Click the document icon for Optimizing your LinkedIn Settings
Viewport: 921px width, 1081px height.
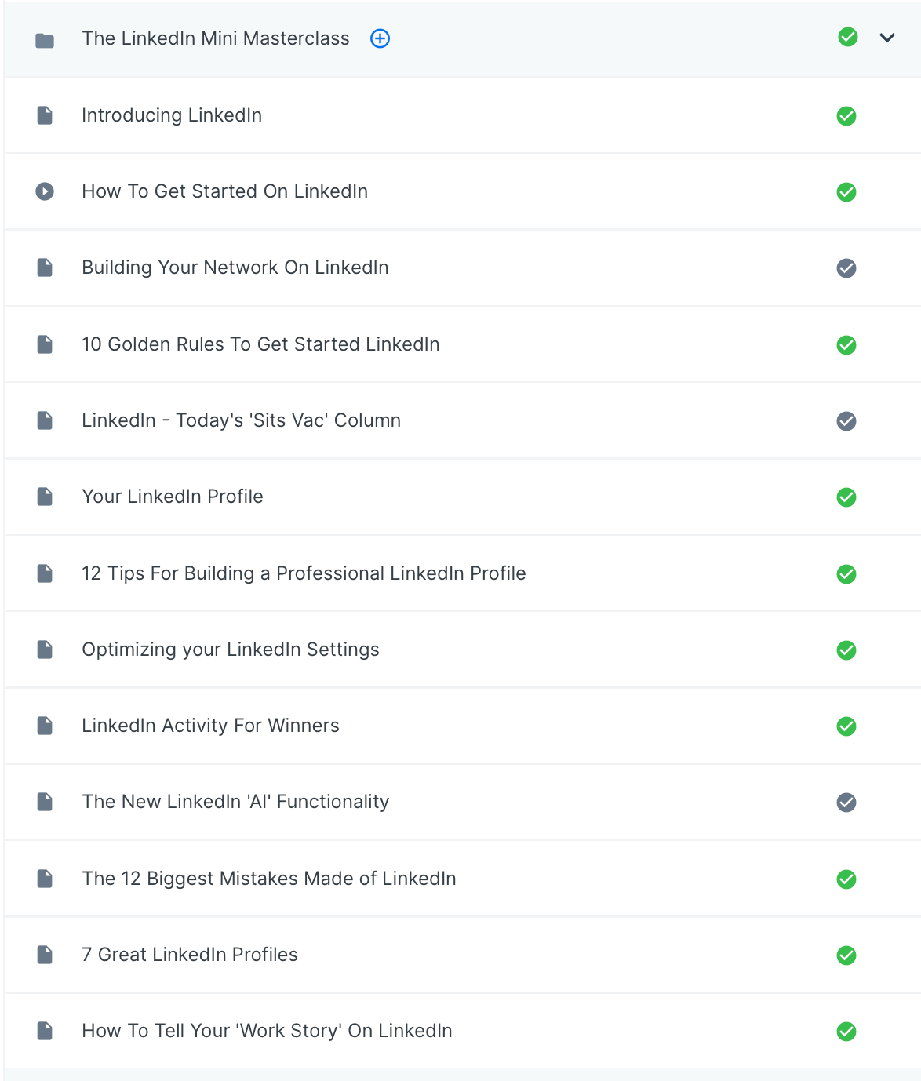45,650
